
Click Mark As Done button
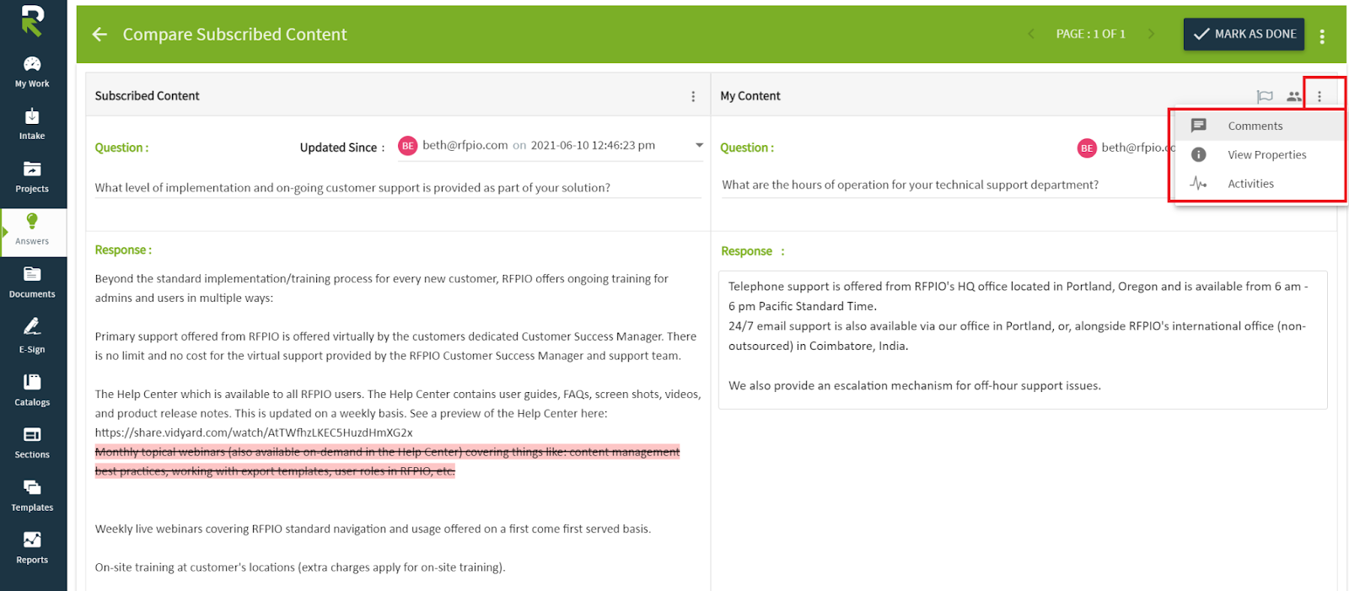[x=1244, y=34]
